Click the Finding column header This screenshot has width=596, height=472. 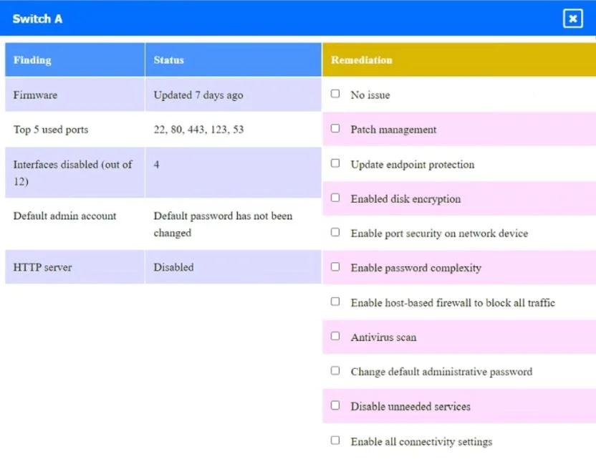(75, 59)
